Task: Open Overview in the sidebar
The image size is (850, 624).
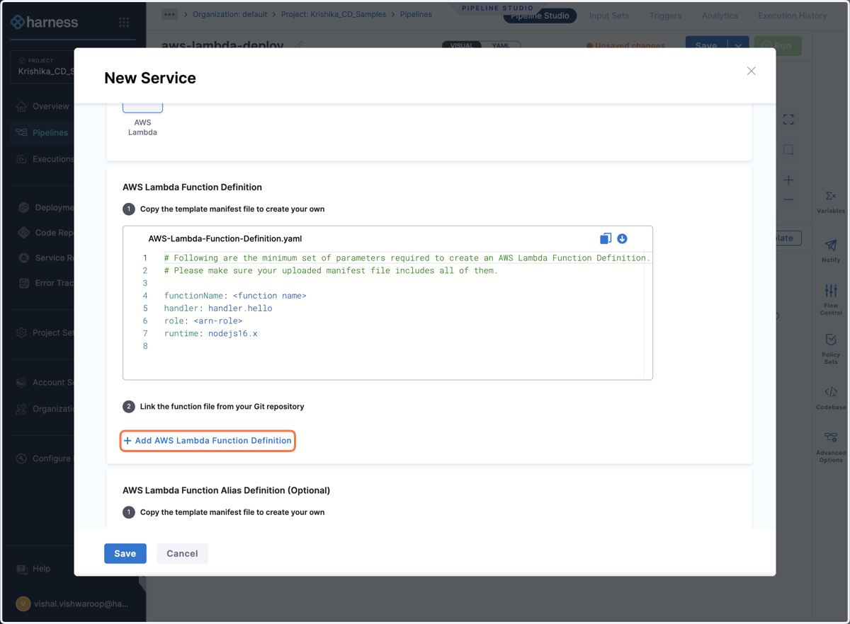Action: (x=42, y=106)
